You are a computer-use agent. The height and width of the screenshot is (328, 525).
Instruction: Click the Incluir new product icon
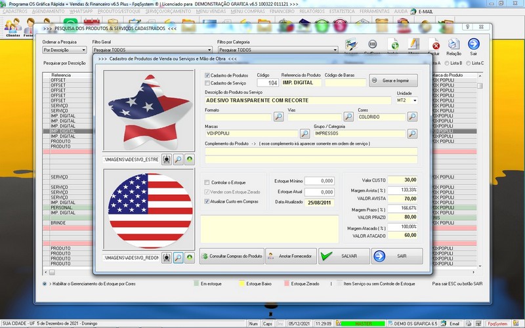[x=393, y=45]
